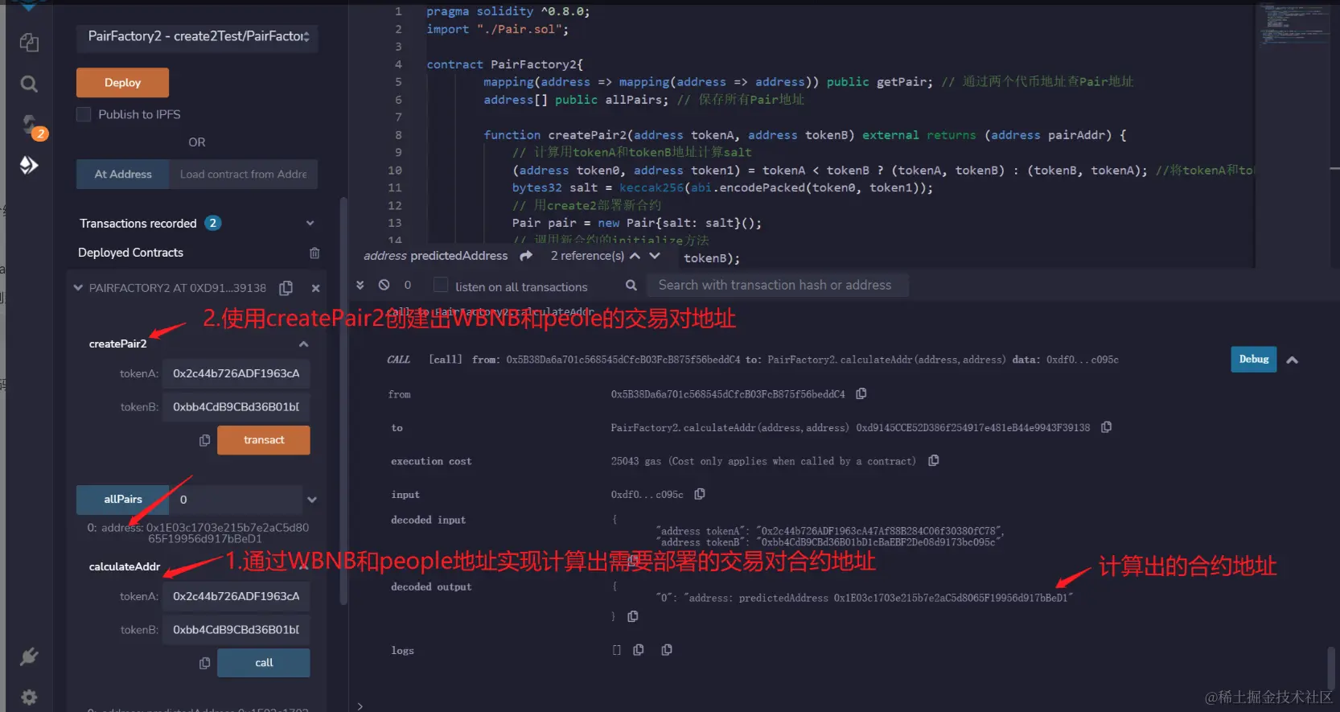Copy the execution cost value
This screenshot has width=1340, height=712.
point(933,460)
